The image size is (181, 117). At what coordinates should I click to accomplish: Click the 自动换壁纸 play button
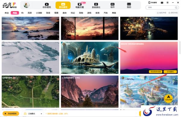click(11, 114)
